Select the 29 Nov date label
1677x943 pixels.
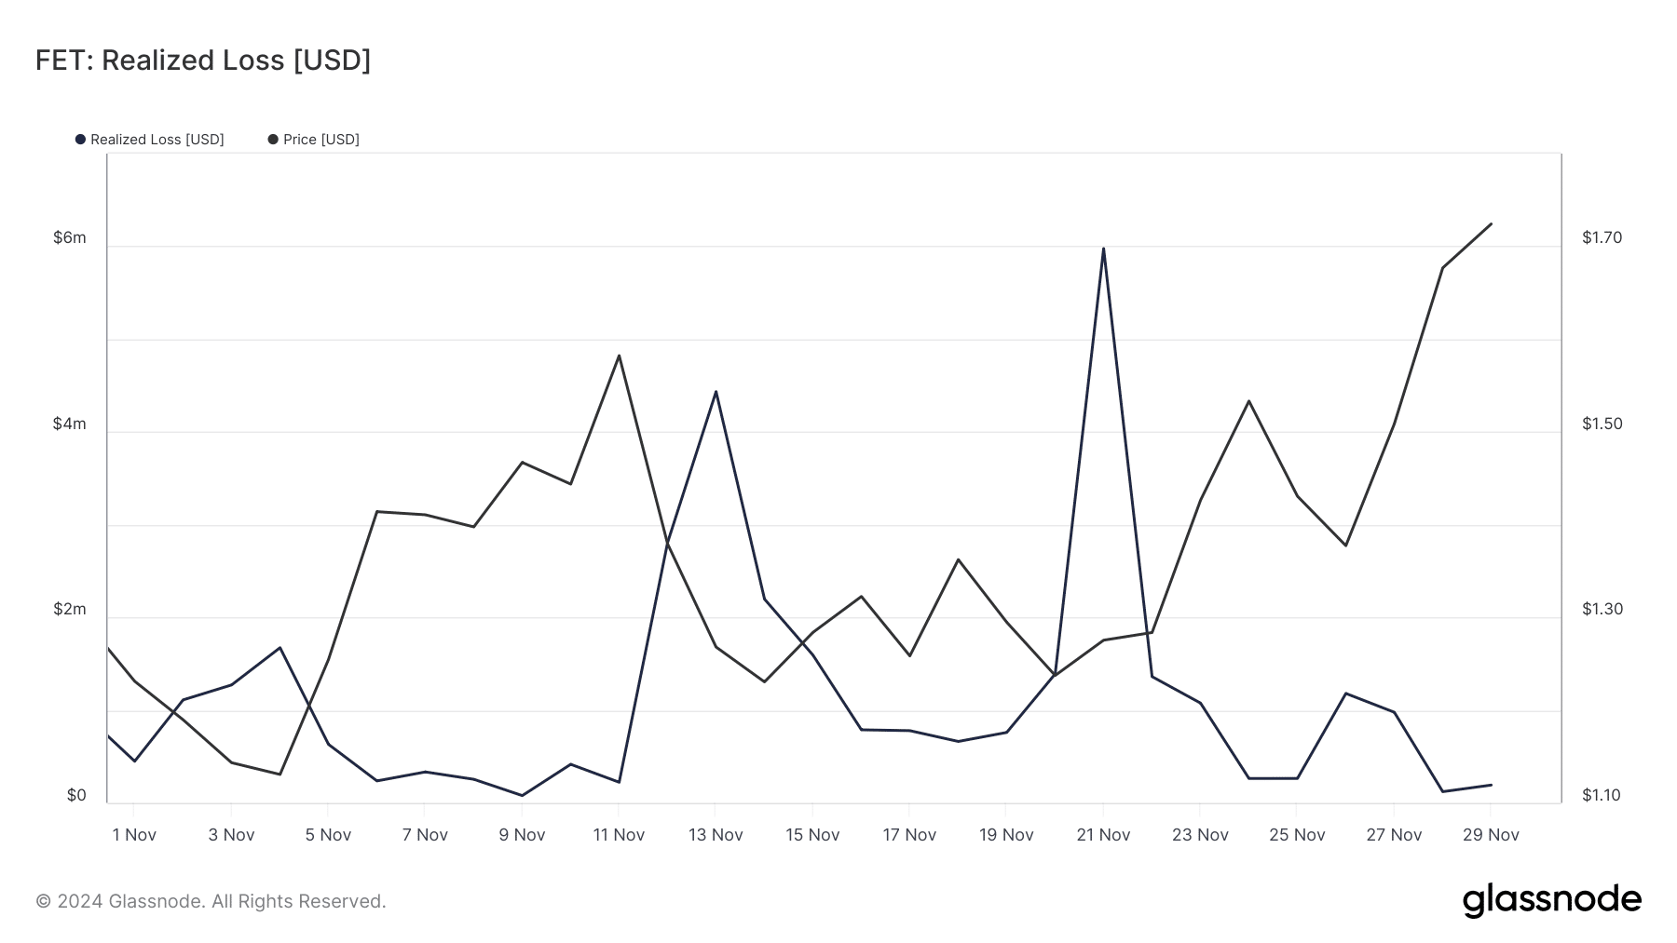click(x=1491, y=835)
